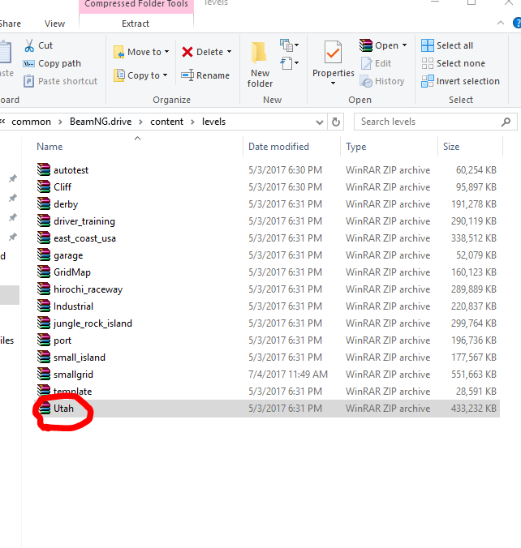This screenshot has height=548, width=521.
Task: Select the template file
Action: coord(73,392)
